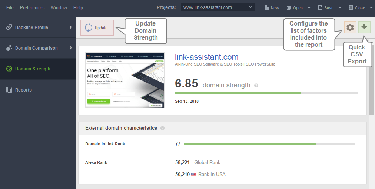Image resolution: width=375 pixels, height=189 pixels.
Task: Open the Window menu
Action: (59, 8)
